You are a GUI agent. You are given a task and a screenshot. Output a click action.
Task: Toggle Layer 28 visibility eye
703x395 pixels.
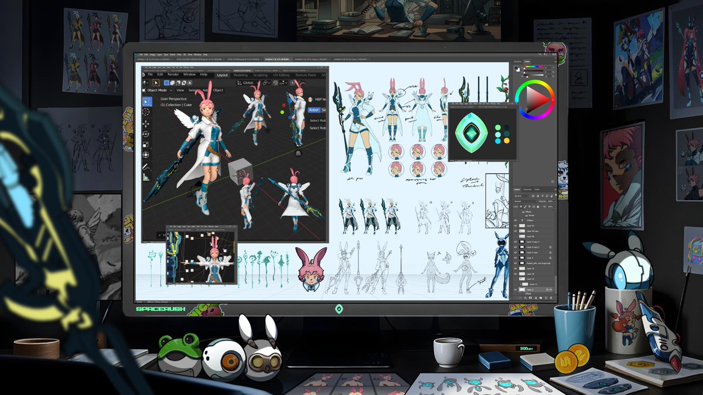point(516,274)
